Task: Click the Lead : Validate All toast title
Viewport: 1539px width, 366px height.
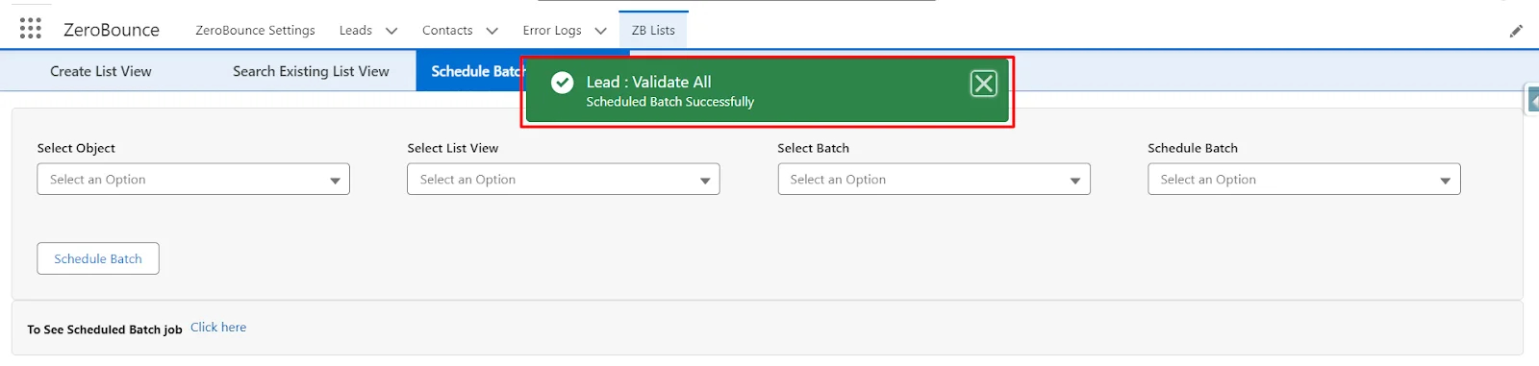Action: click(x=649, y=82)
